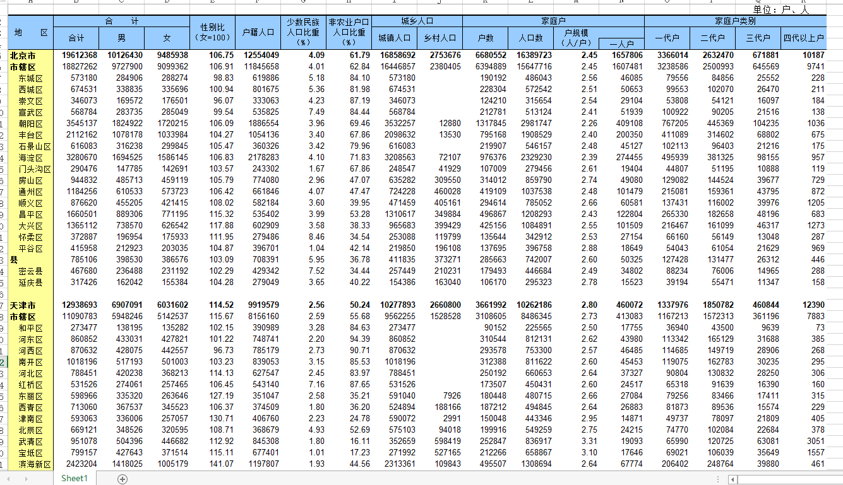Click the 少数民族人口比重 header cell
The width and height of the screenshot is (843, 485).
[303, 32]
